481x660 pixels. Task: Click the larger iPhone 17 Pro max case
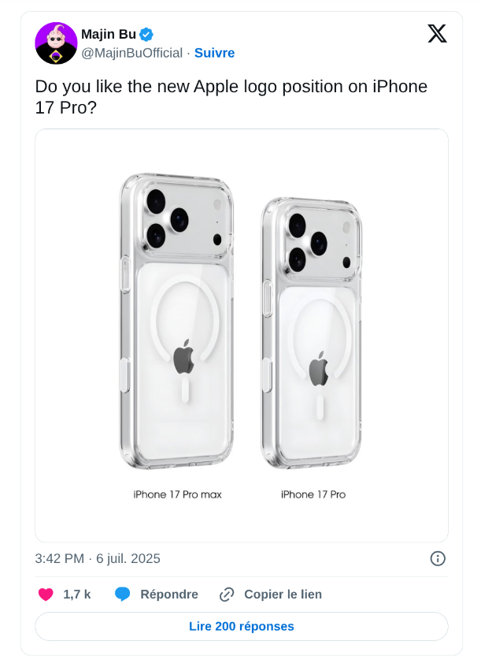(177, 323)
